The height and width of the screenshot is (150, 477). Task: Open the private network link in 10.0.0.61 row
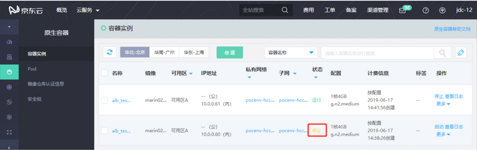click(x=260, y=100)
